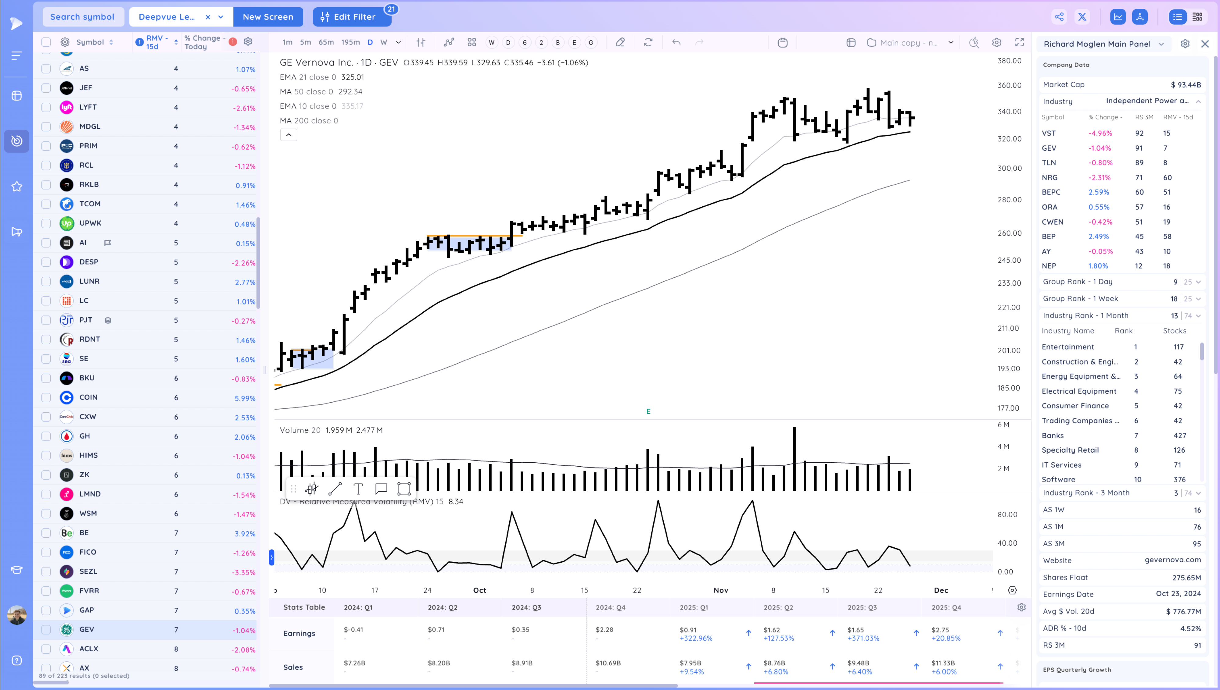Open screener column settings gear
This screenshot has height=690, width=1220.
248,42
